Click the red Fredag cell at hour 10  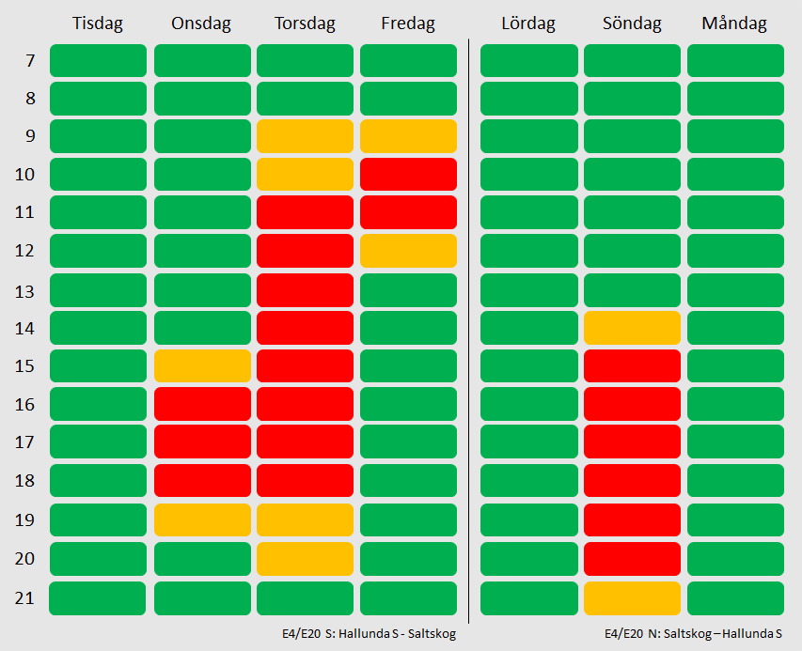tap(408, 174)
